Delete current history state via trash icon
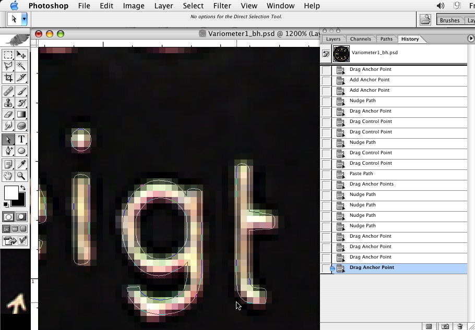Screen dimensions: 475x330 coord(460,326)
